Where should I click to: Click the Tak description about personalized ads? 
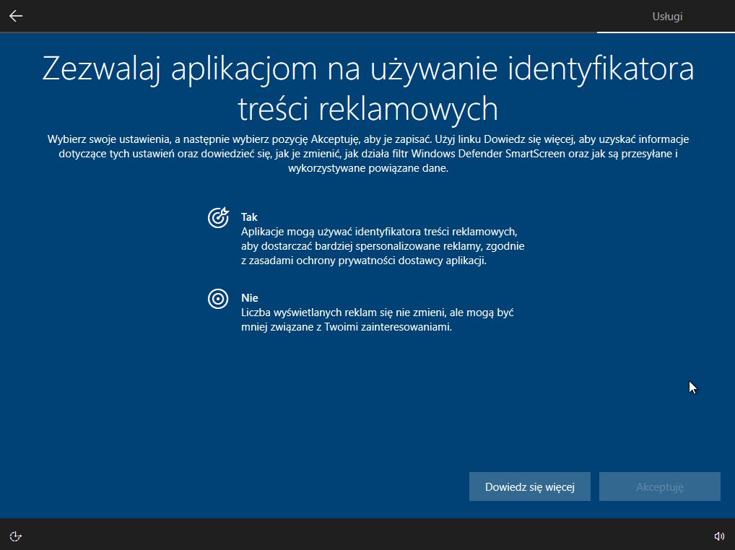click(383, 246)
